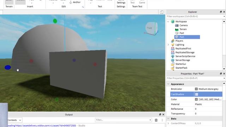Click the "Medium stone grey" BrickColor value
This screenshot has width=226, height=127.
click(209, 89)
